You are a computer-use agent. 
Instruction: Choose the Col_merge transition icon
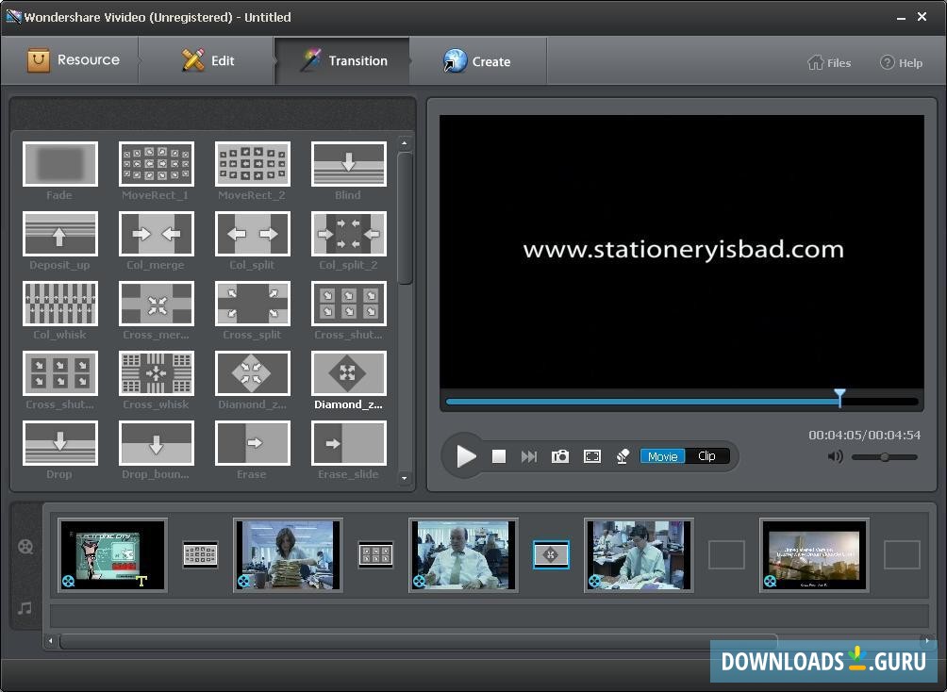click(157, 234)
